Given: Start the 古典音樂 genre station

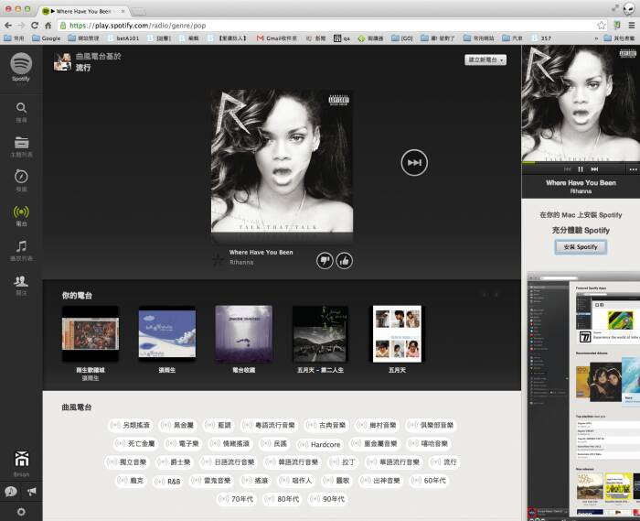Looking at the screenshot, I should pos(326,425).
